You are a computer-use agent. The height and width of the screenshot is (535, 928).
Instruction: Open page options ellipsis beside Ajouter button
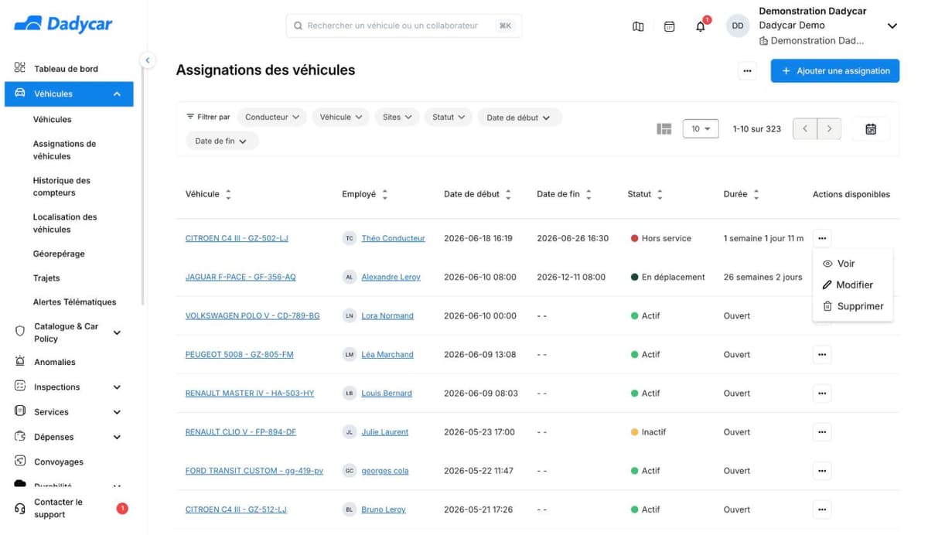tap(747, 71)
